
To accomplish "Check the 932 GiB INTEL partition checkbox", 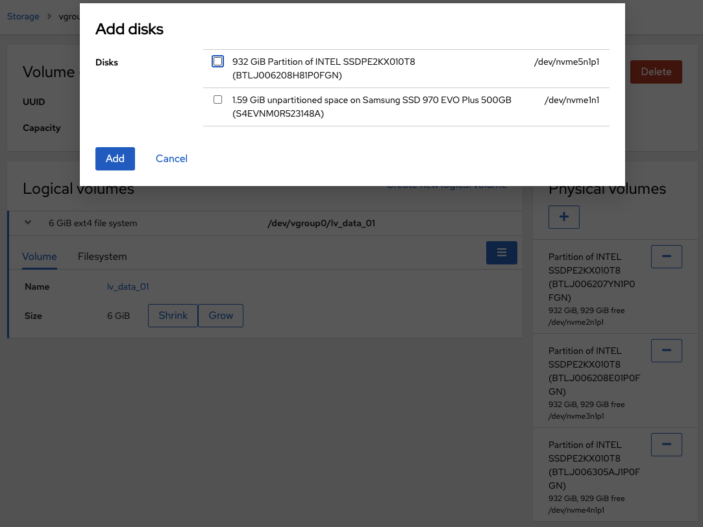I will click(218, 62).
